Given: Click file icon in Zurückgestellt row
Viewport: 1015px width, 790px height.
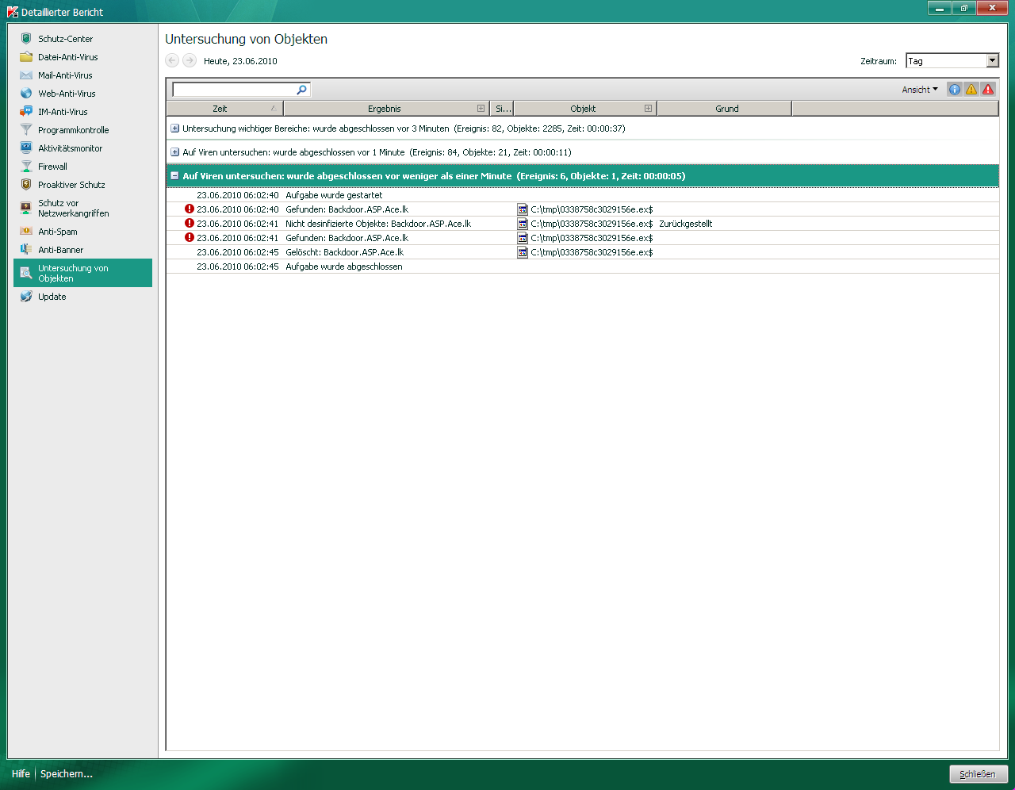Looking at the screenshot, I should click(x=523, y=224).
